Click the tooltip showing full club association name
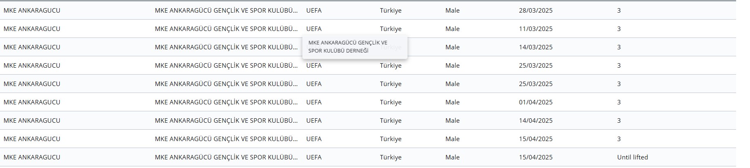Image resolution: width=750 pixels, height=168 pixels. (x=355, y=47)
